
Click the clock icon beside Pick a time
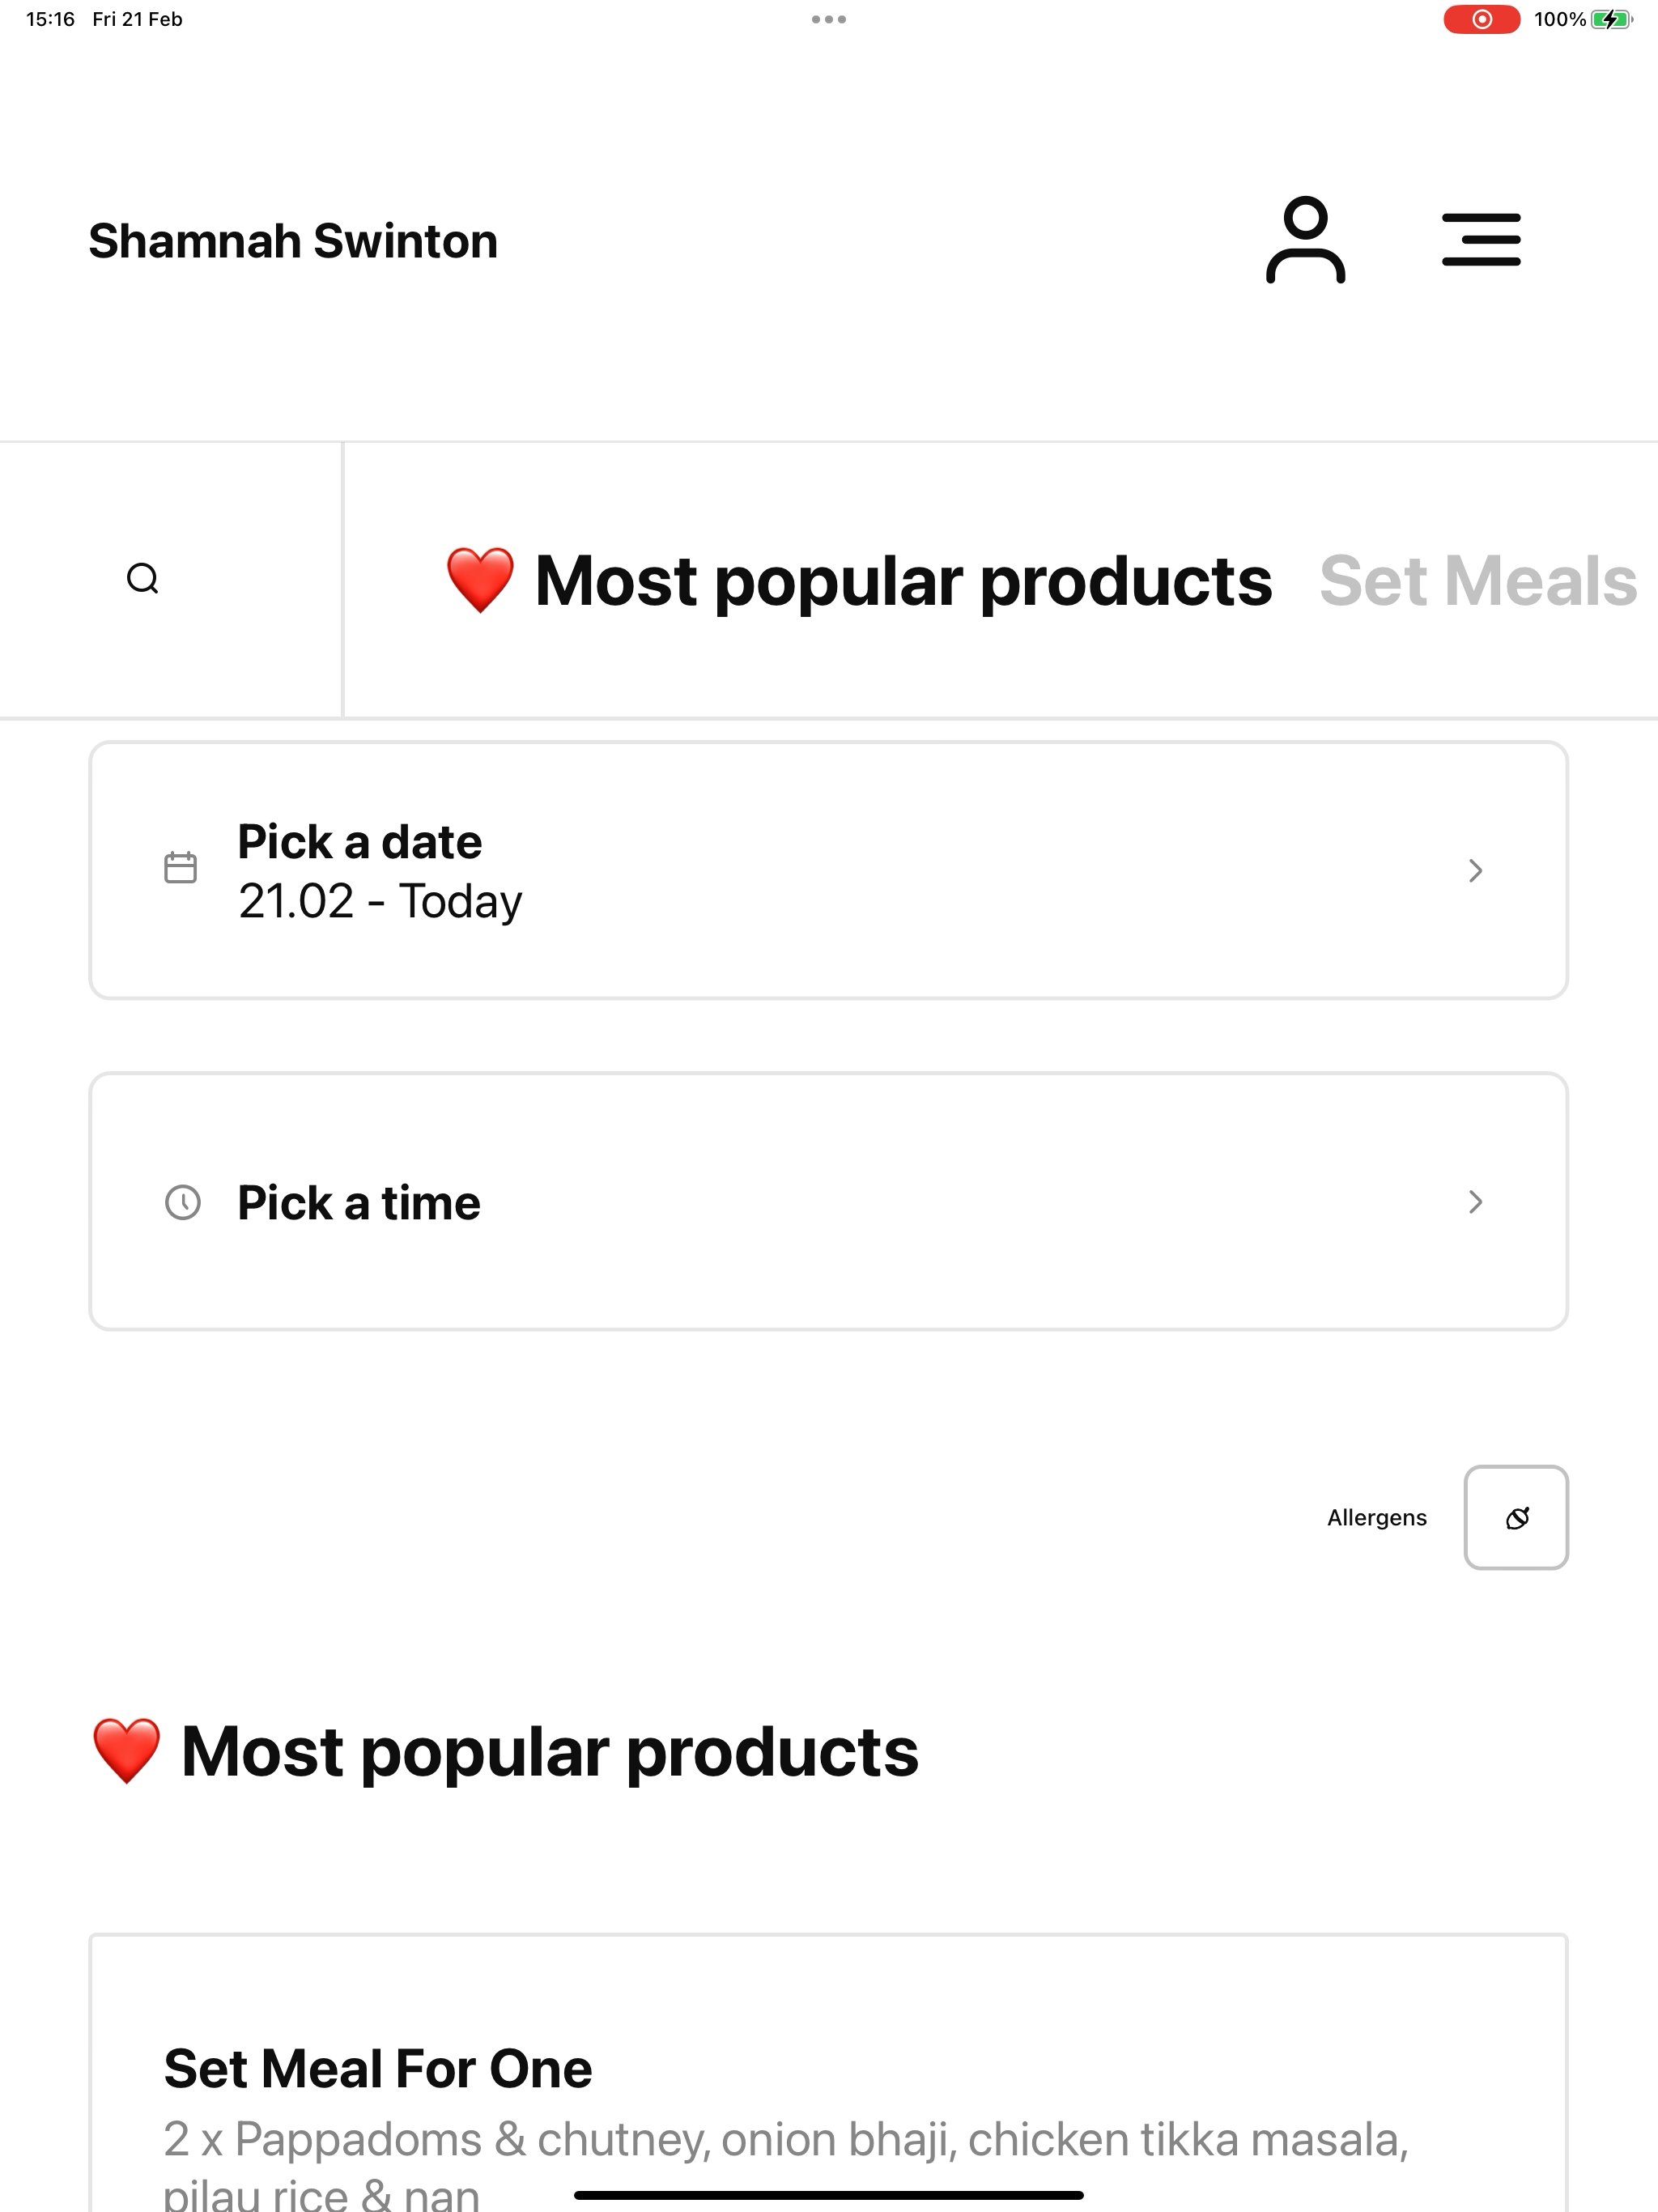[183, 1202]
